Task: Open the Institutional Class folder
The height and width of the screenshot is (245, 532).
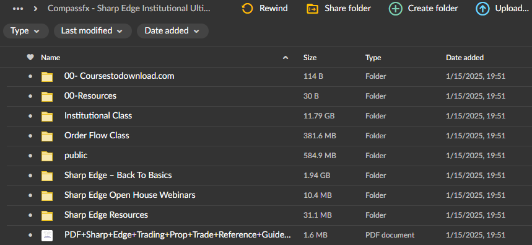Action: [x=98, y=115]
